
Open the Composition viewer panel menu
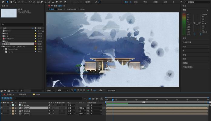[x=64, y=6]
